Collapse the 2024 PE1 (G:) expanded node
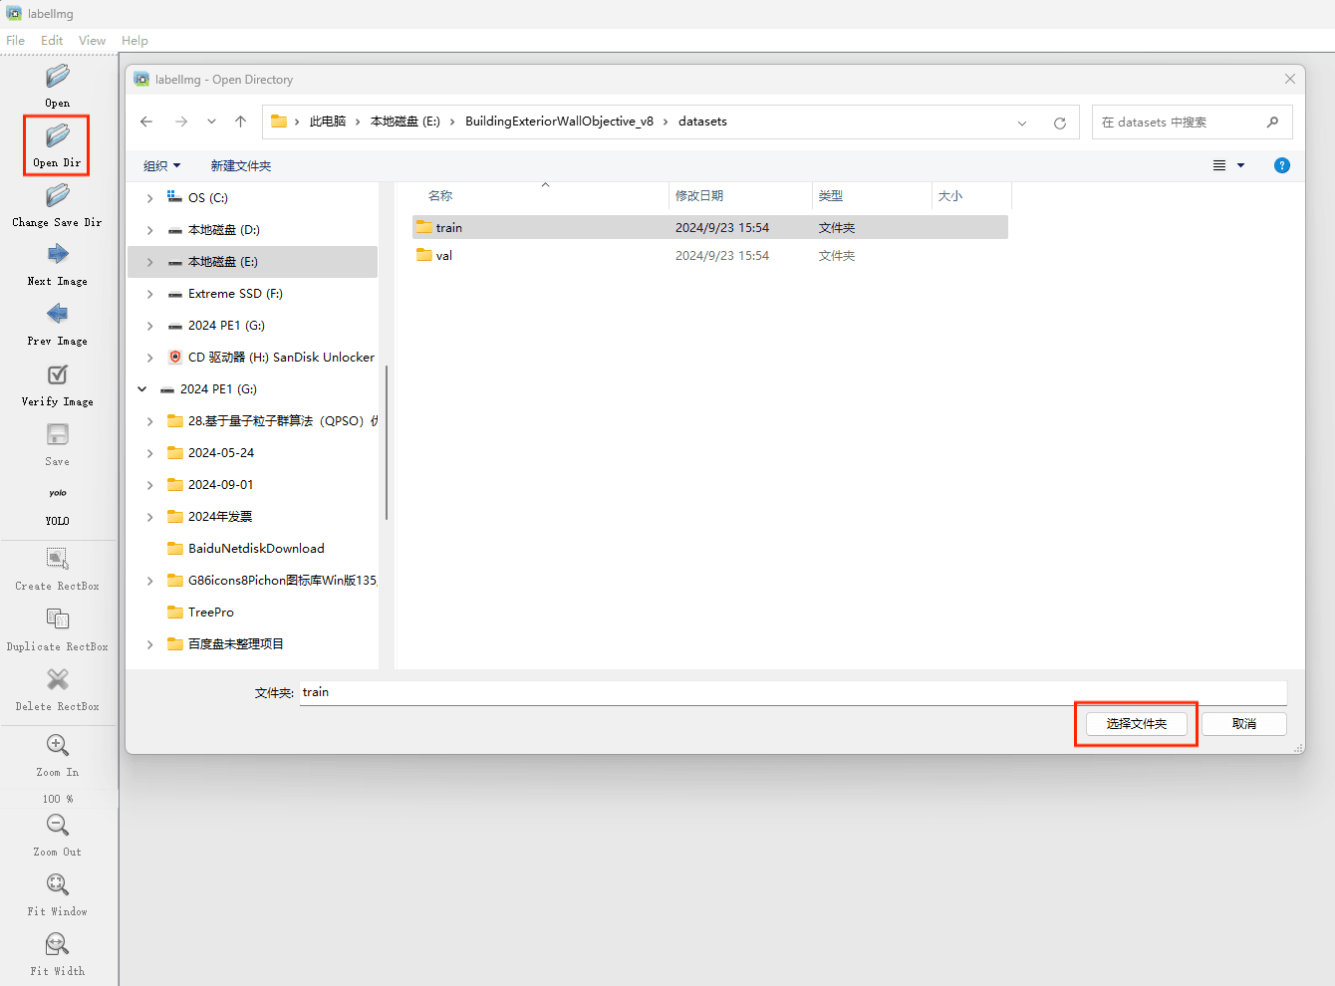 pyautogui.click(x=142, y=389)
